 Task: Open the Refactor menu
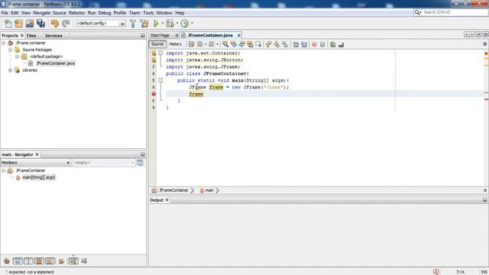click(x=76, y=13)
